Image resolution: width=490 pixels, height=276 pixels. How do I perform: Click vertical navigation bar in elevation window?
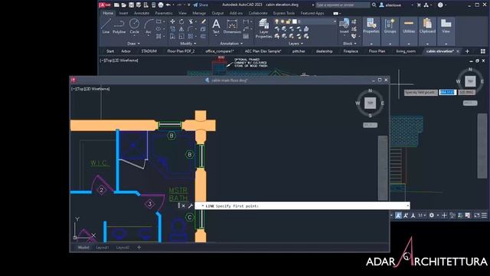(x=482, y=146)
